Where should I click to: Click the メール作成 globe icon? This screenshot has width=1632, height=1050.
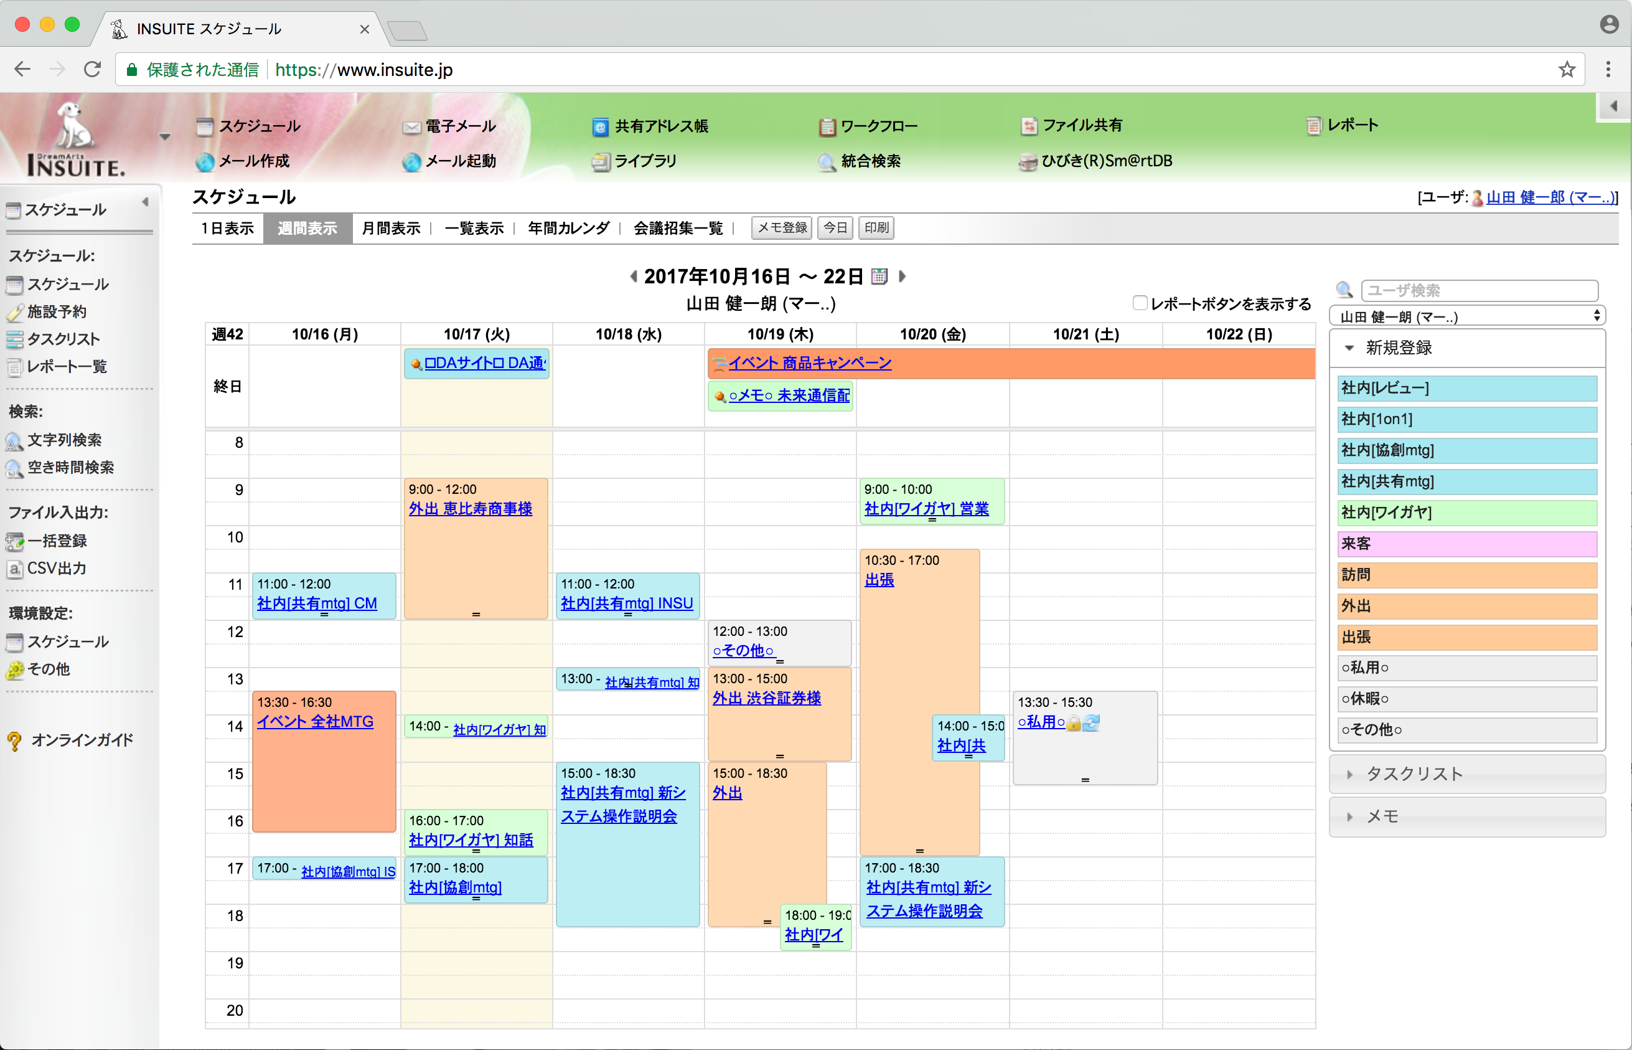coord(204,161)
